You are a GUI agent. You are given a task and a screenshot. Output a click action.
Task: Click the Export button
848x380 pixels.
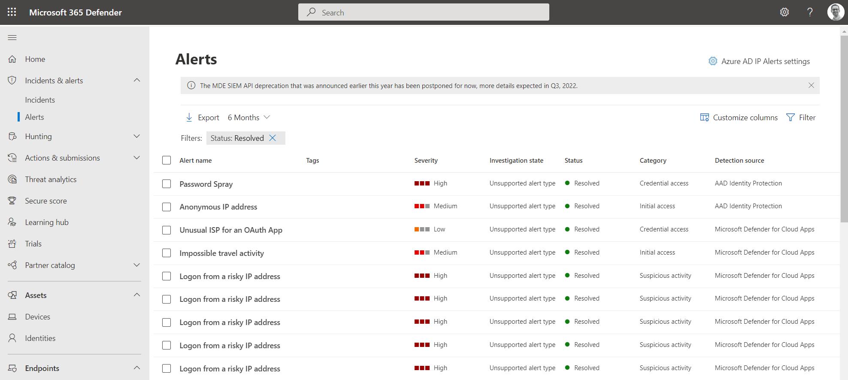(x=203, y=117)
